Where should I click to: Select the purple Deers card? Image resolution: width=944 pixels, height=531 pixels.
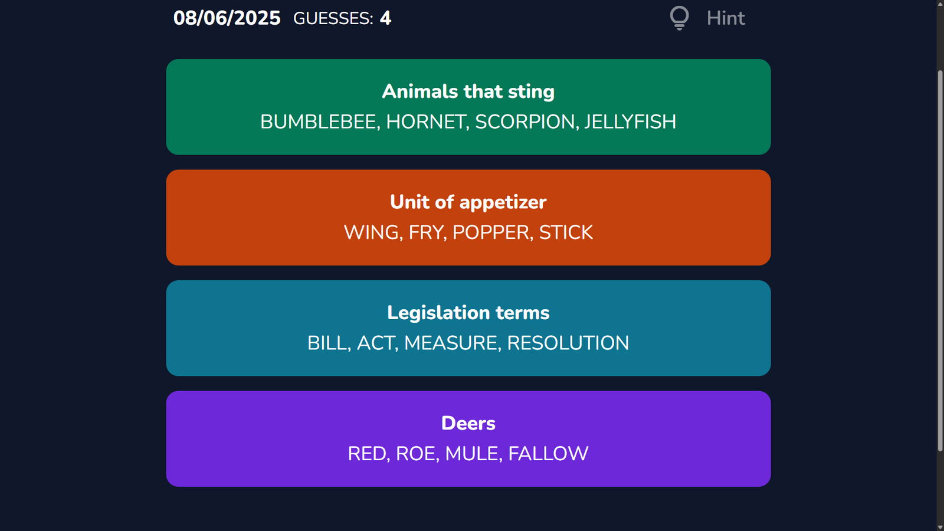pyautogui.click(x=468, y=439)
